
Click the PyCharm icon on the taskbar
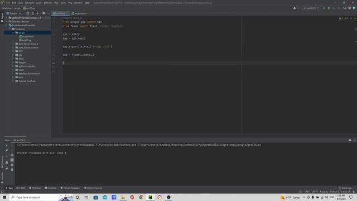point(150,197)
